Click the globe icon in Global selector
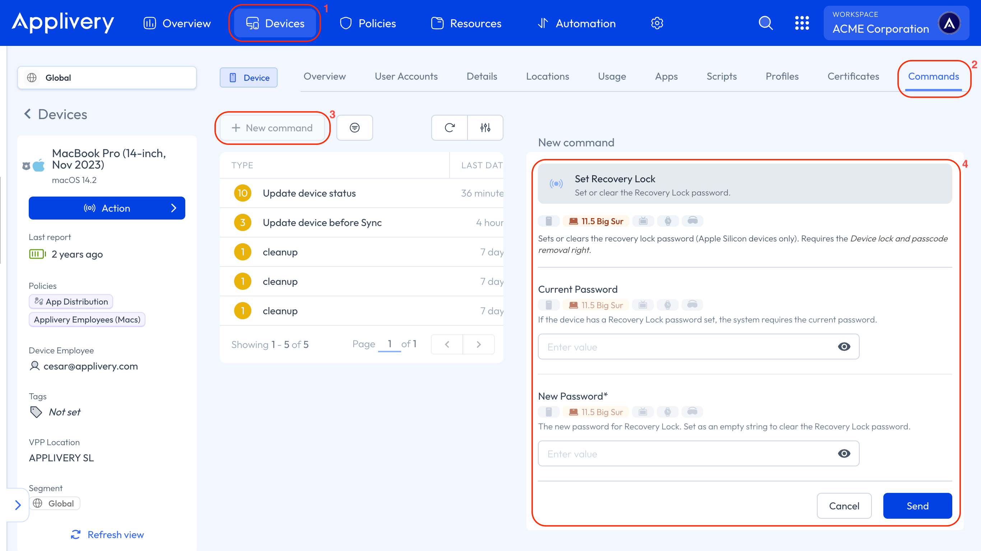 tap(32, 77)
